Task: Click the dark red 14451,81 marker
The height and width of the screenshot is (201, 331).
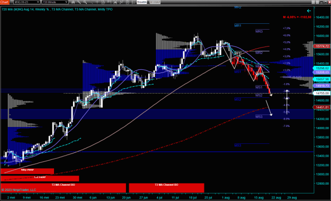Action: 322,107
